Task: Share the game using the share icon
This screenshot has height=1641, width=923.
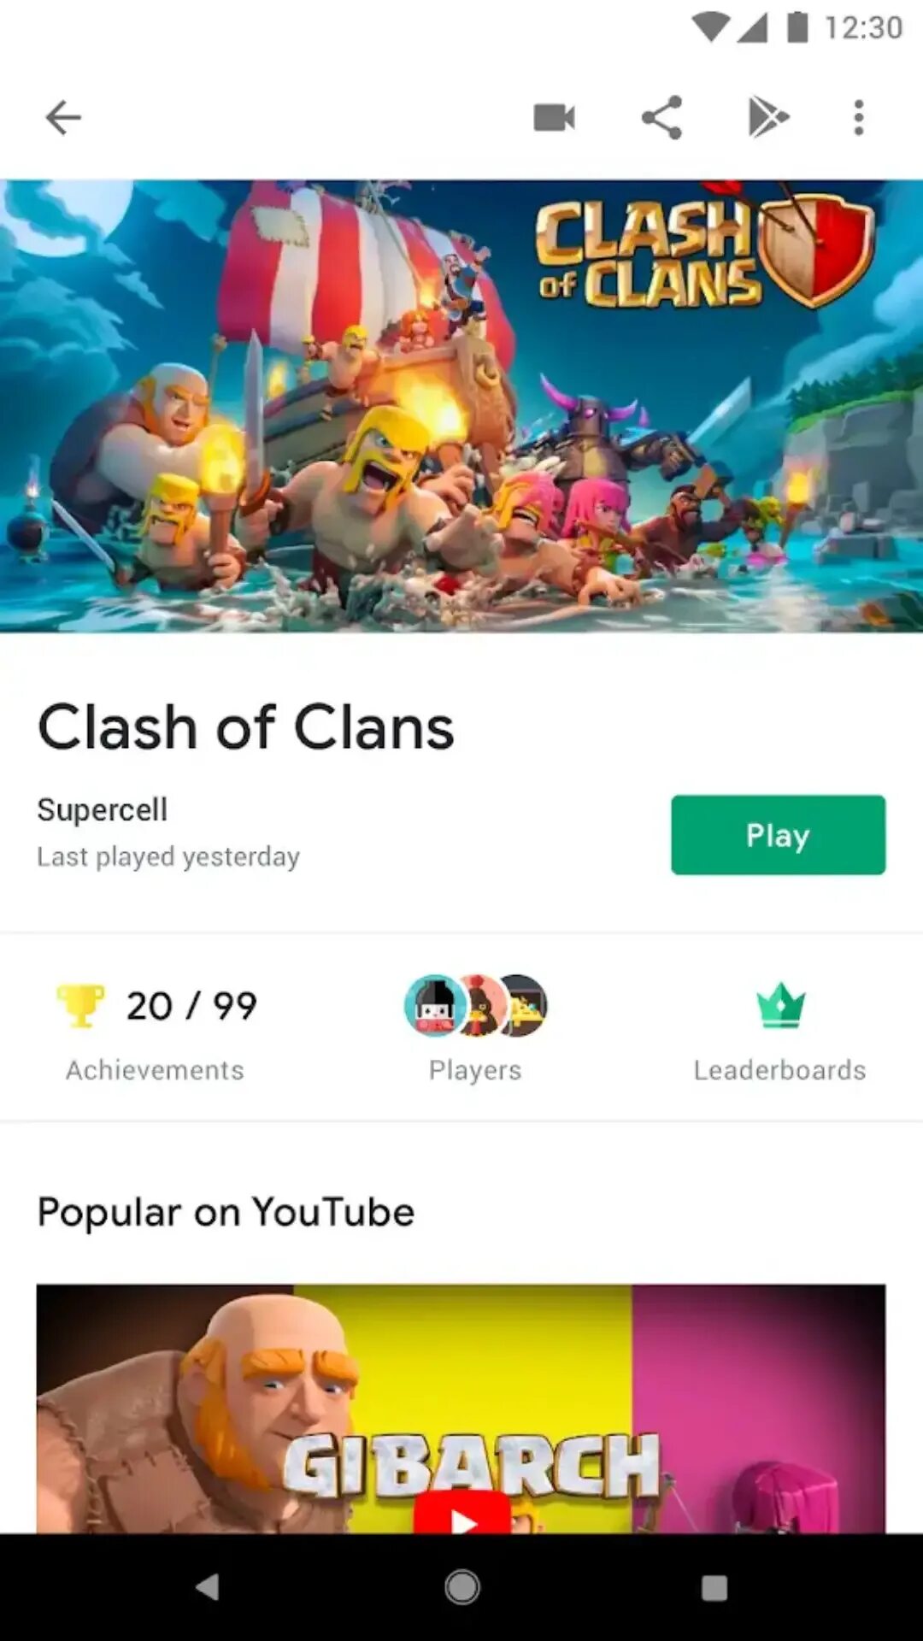Action: click(661, 118)
